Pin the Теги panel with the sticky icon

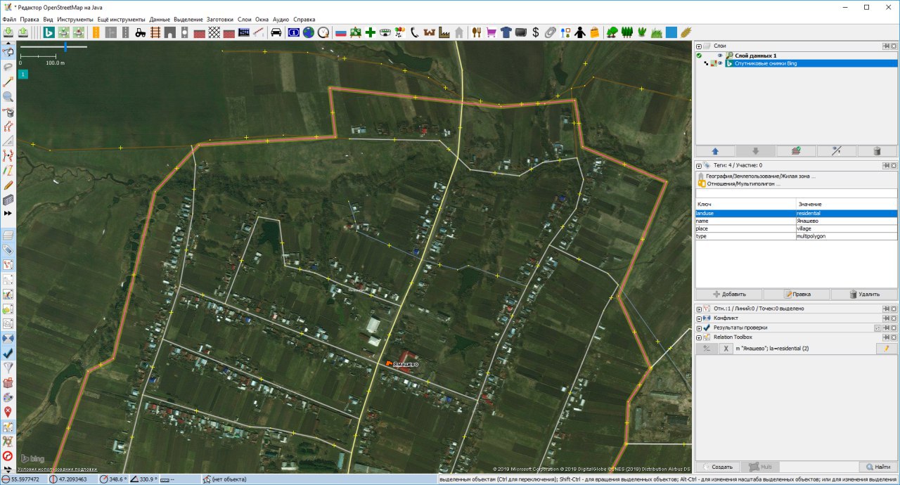click(886, 165)
